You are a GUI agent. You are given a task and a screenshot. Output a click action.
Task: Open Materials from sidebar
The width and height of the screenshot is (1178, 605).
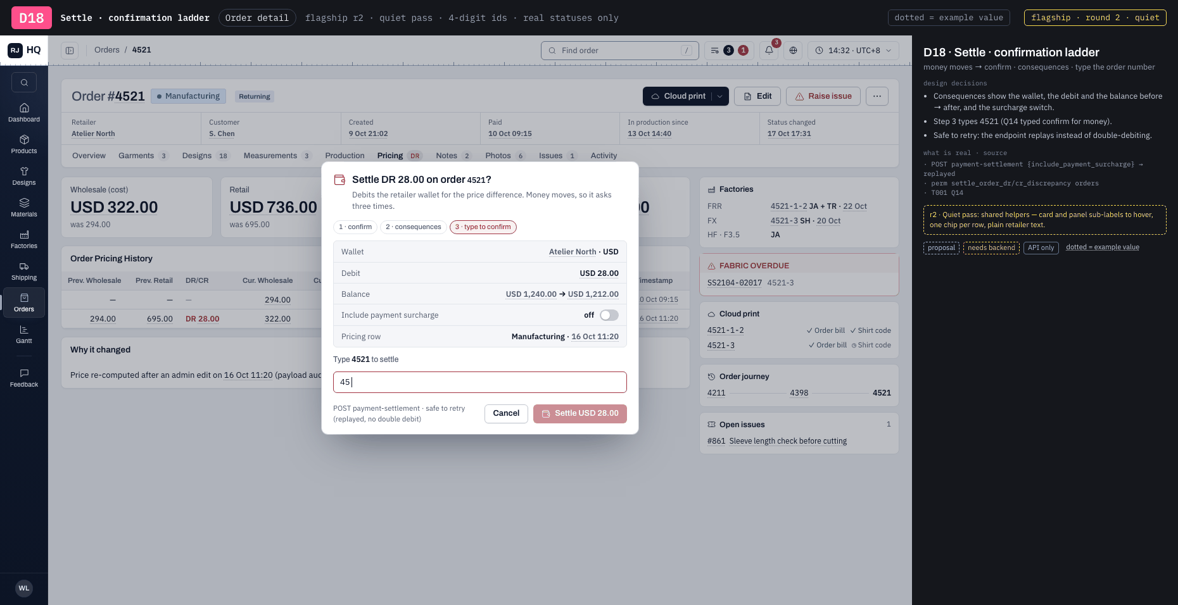pos(24,208)
